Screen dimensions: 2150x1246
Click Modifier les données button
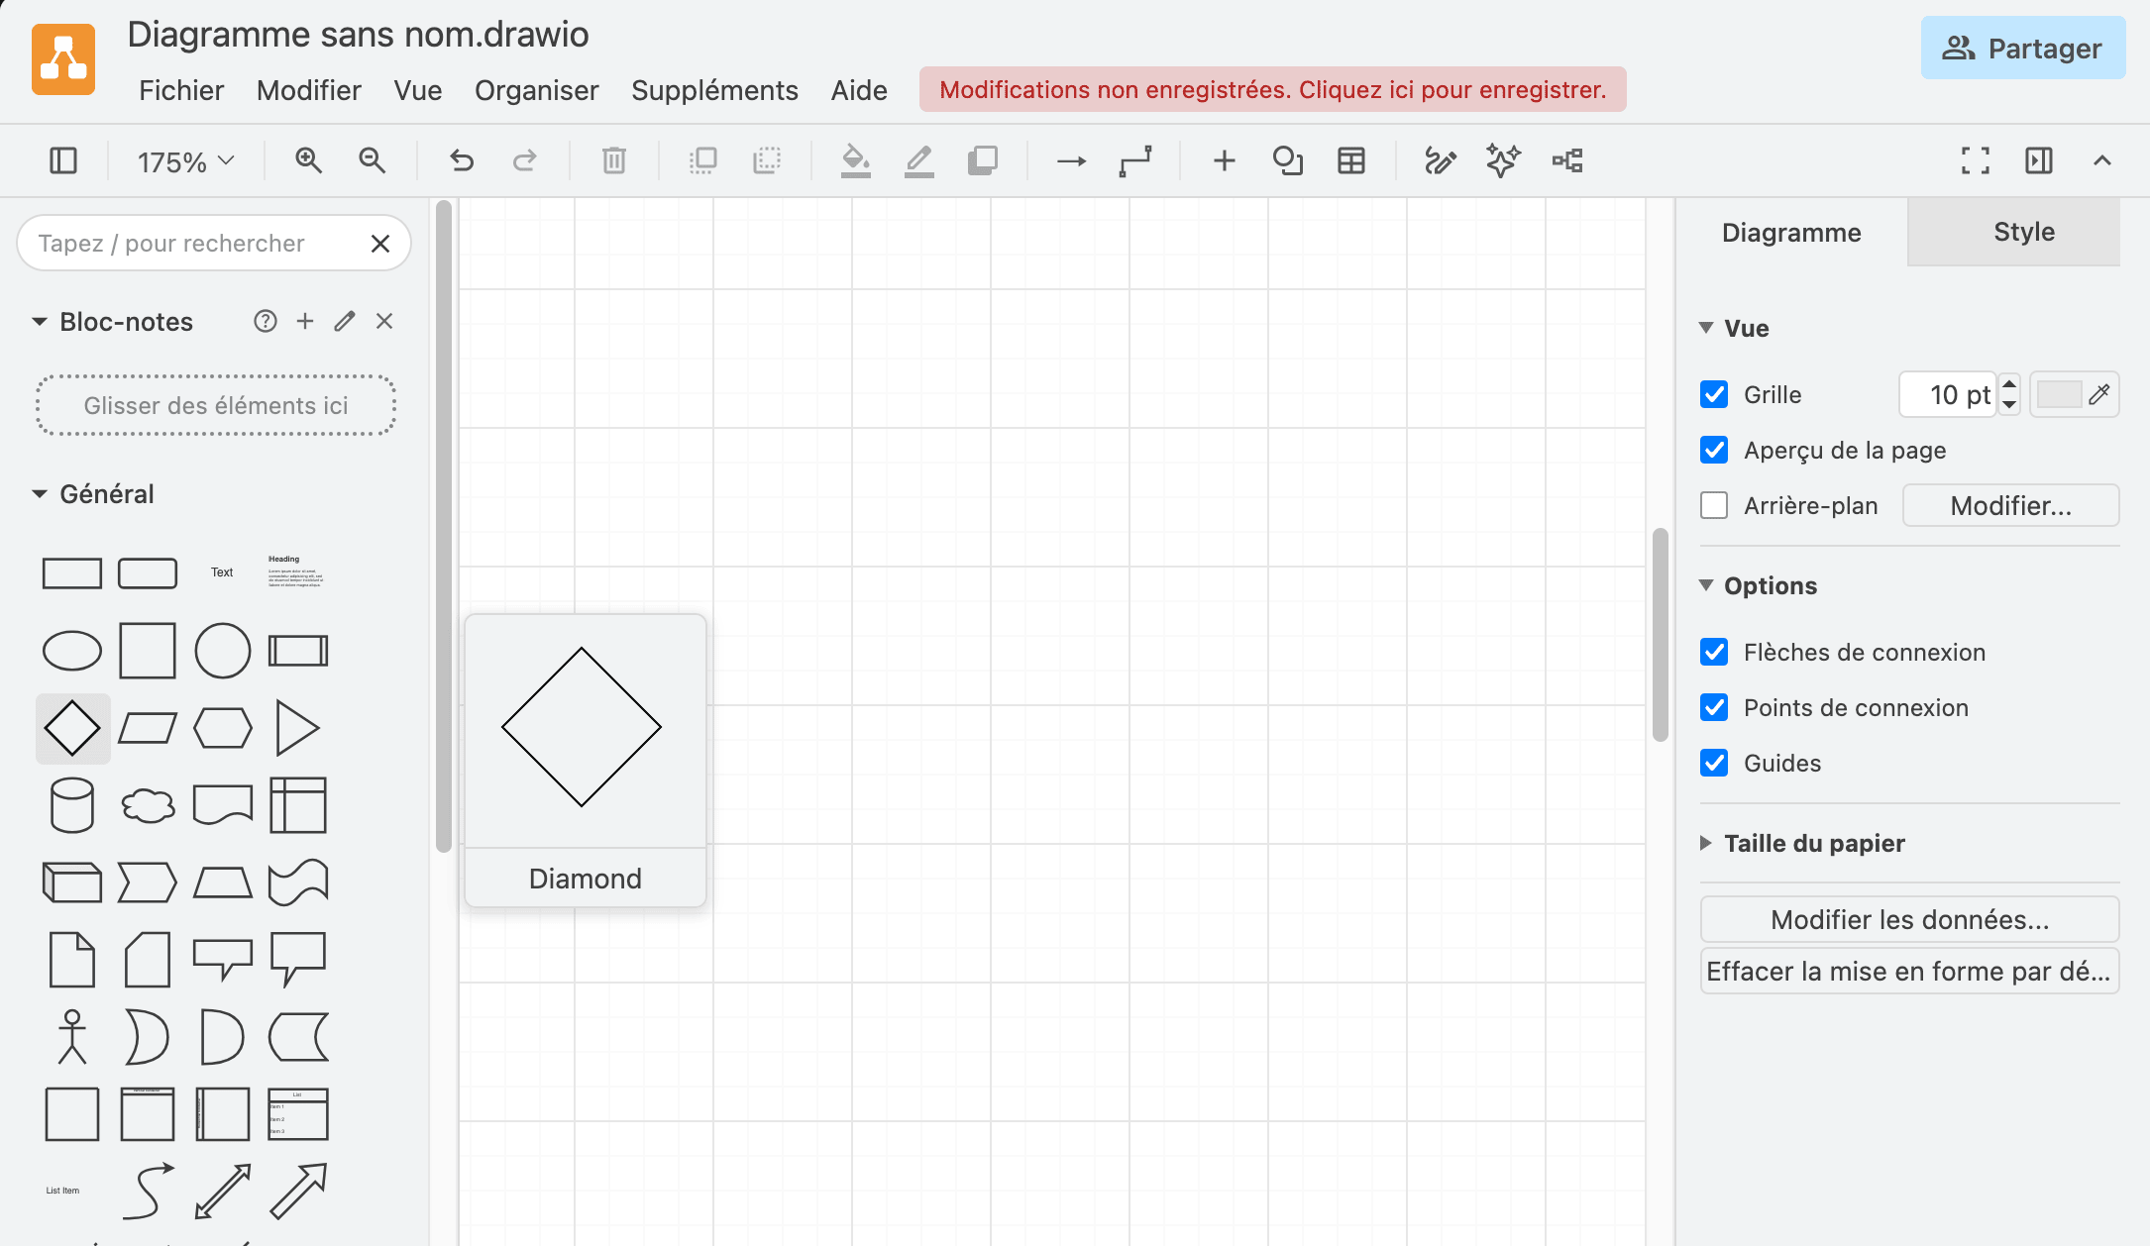pos(1909,919)
